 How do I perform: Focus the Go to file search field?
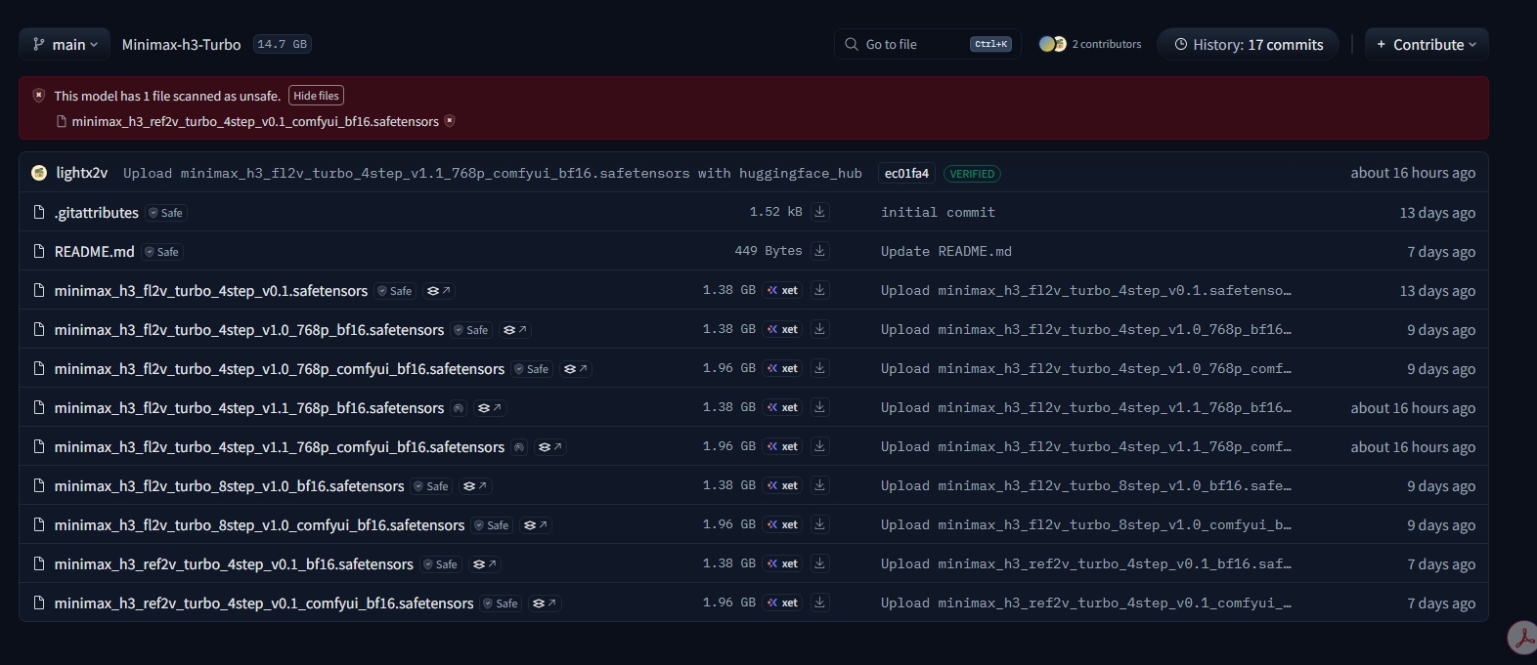928,44
